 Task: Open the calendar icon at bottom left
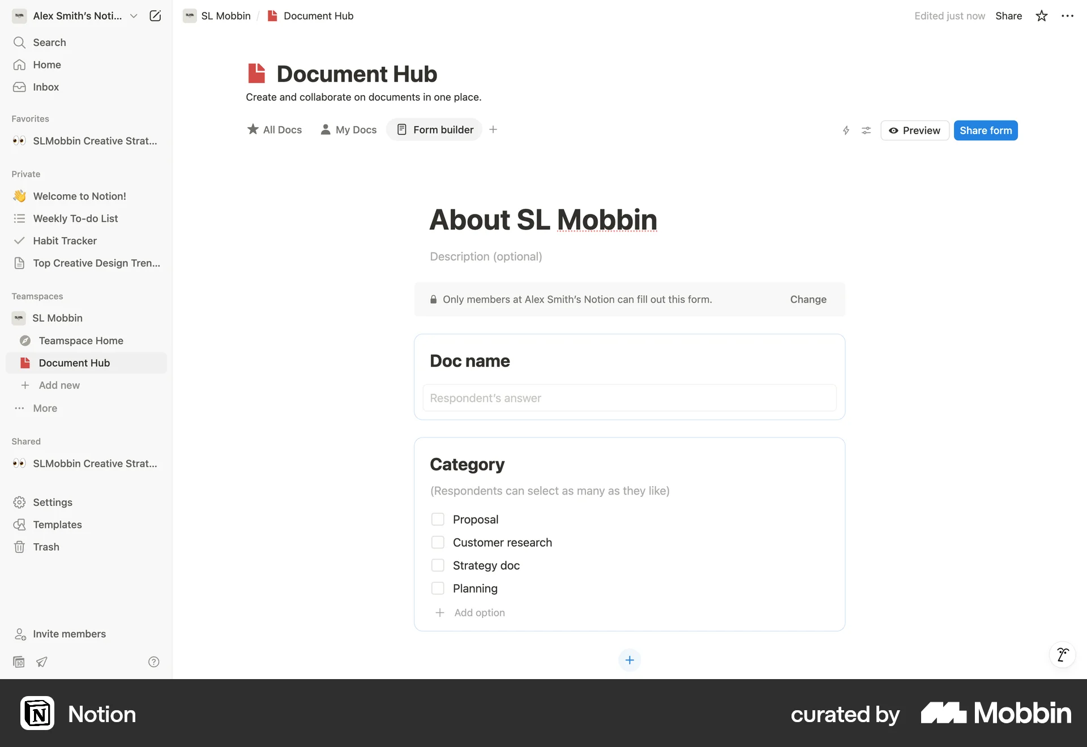click(x=18, y=662)
